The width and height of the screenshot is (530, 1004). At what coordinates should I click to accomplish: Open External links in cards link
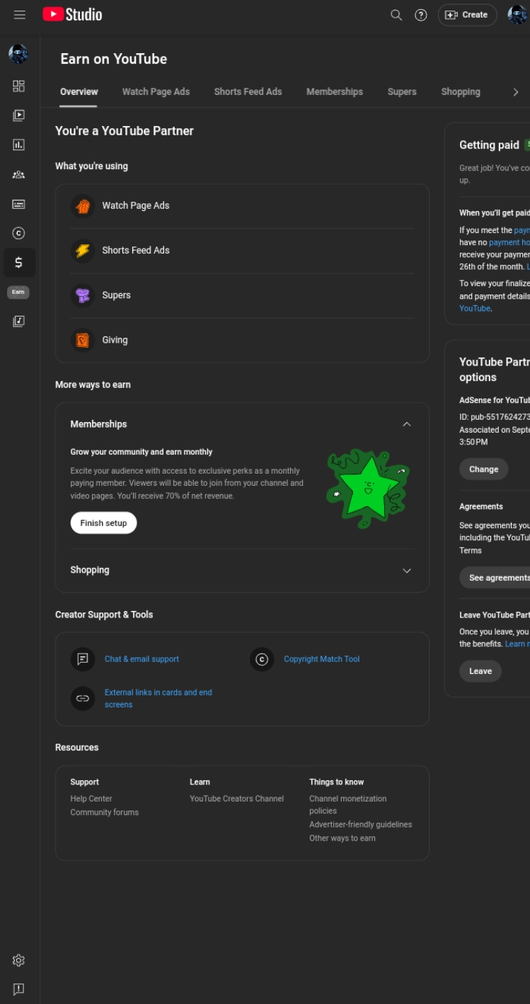click(159, 699)
